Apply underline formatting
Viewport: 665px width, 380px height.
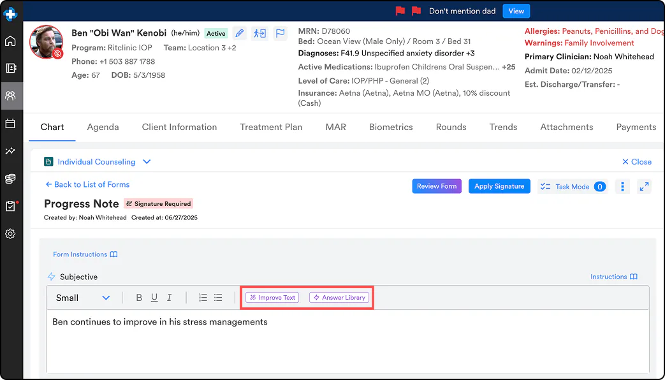[154, 298]
